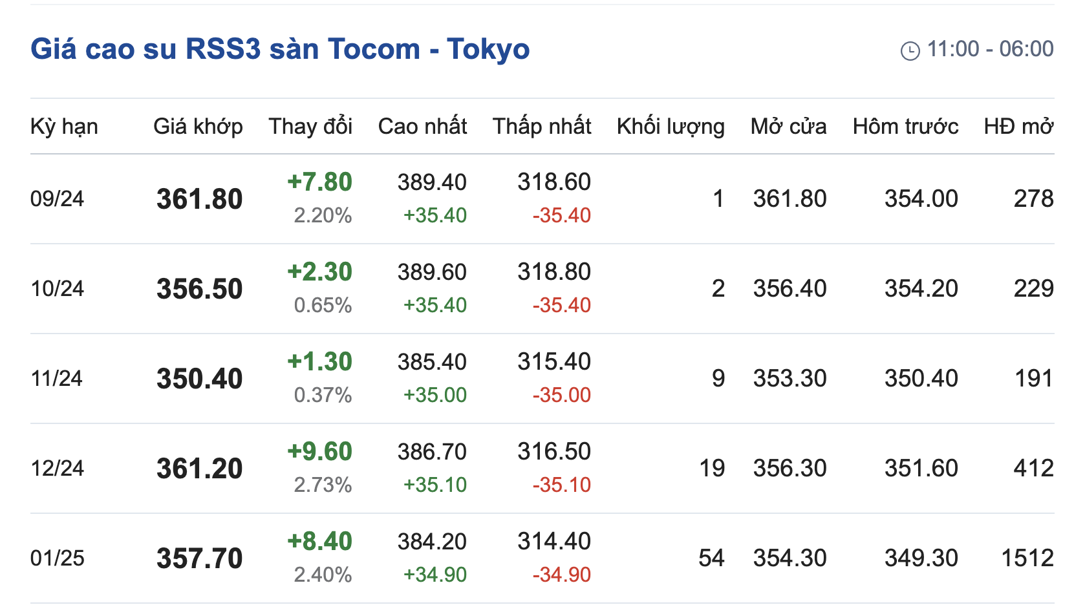Click the 11:00 - 06:00 trading time text
The width and height of the screenshot is (1085, 605).
click(x=990, y=48)
